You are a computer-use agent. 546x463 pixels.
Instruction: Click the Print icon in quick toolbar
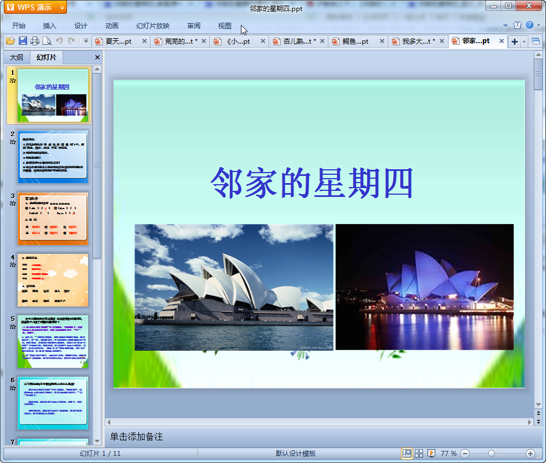[x=35, y=41]
